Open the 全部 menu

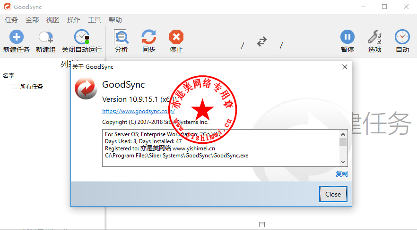(32, 20)
